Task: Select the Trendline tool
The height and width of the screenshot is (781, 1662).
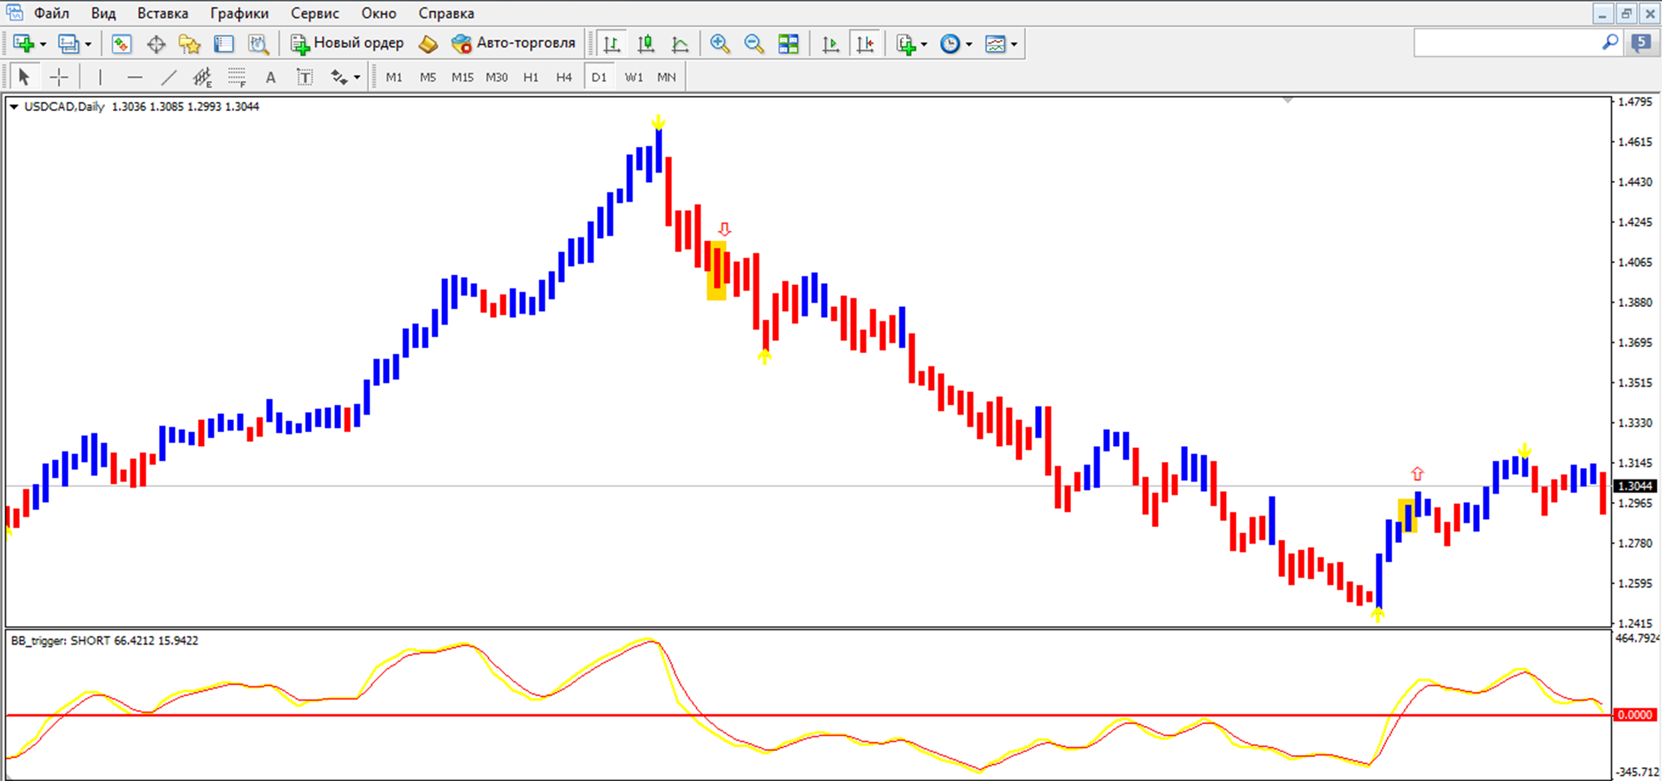Action: (169, 77)
